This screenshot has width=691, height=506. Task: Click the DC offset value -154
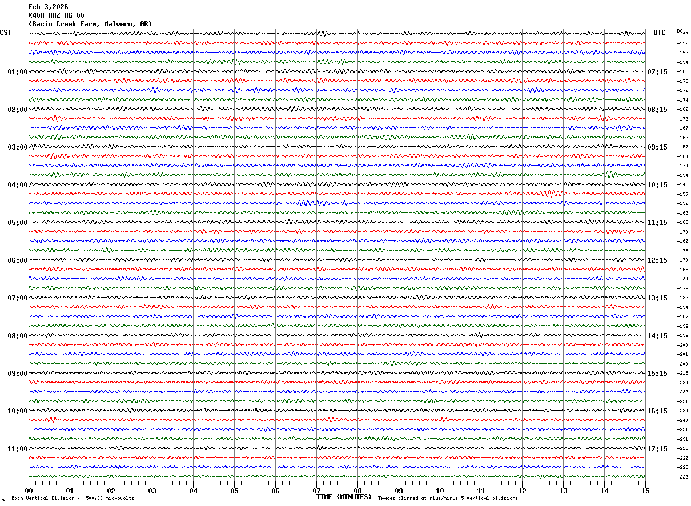click(x=682, y=175)
